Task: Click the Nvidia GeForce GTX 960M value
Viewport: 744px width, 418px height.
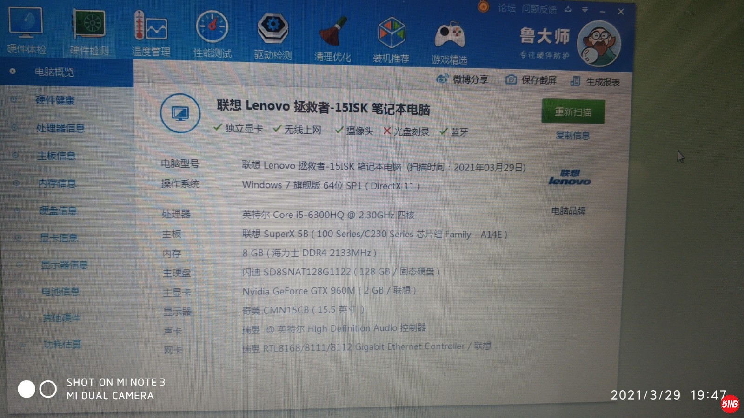Action: [329, 291]
